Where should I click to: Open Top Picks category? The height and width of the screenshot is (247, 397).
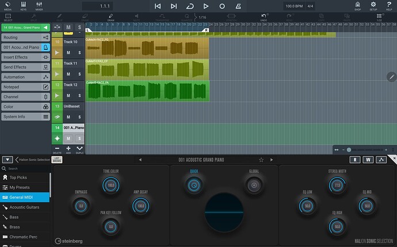pyautogui.click(x=25, y=177)
